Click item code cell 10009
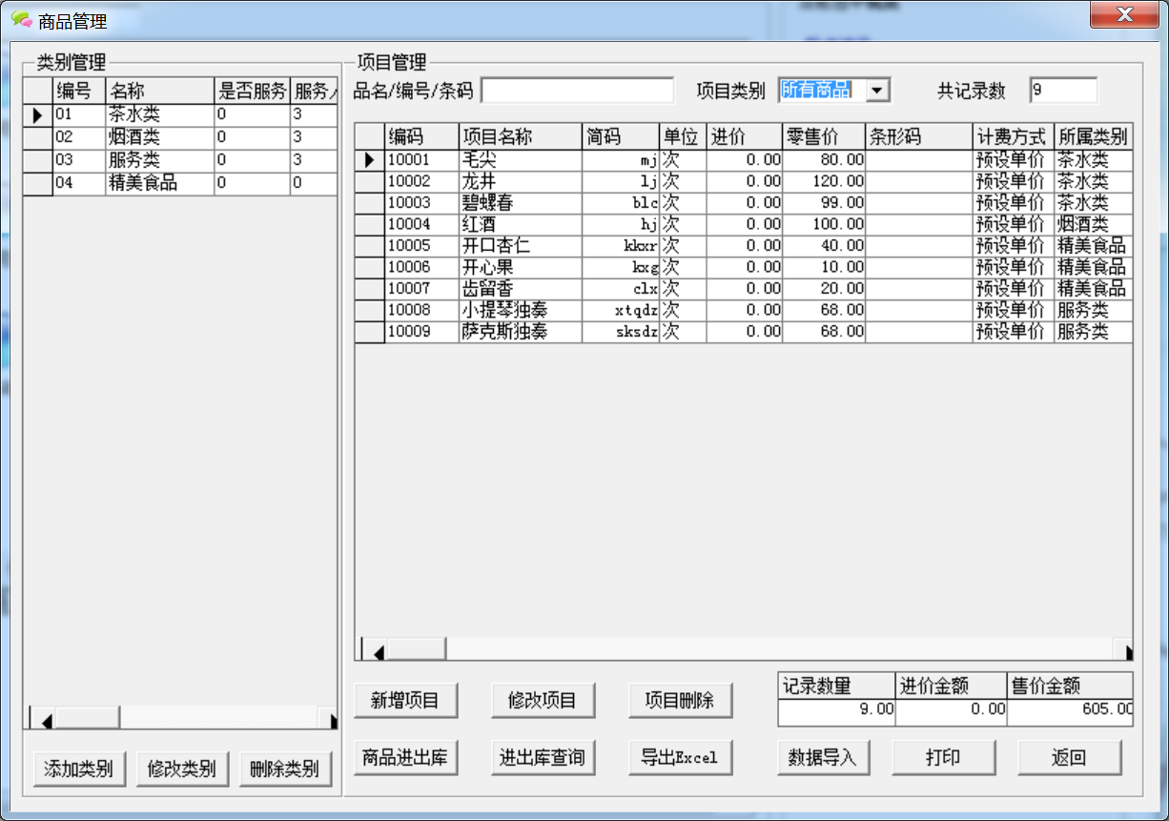This screenshot has width=1169, height=821. click(421, 332)
